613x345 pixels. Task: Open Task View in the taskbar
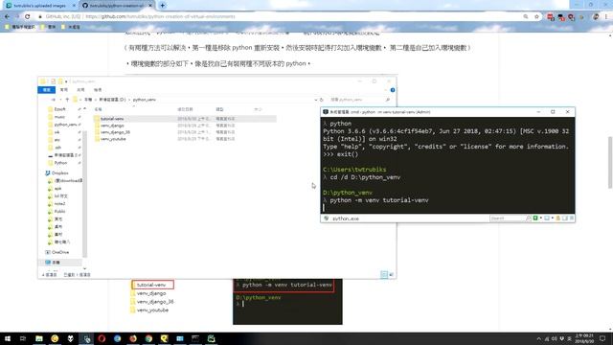(23, 338)
